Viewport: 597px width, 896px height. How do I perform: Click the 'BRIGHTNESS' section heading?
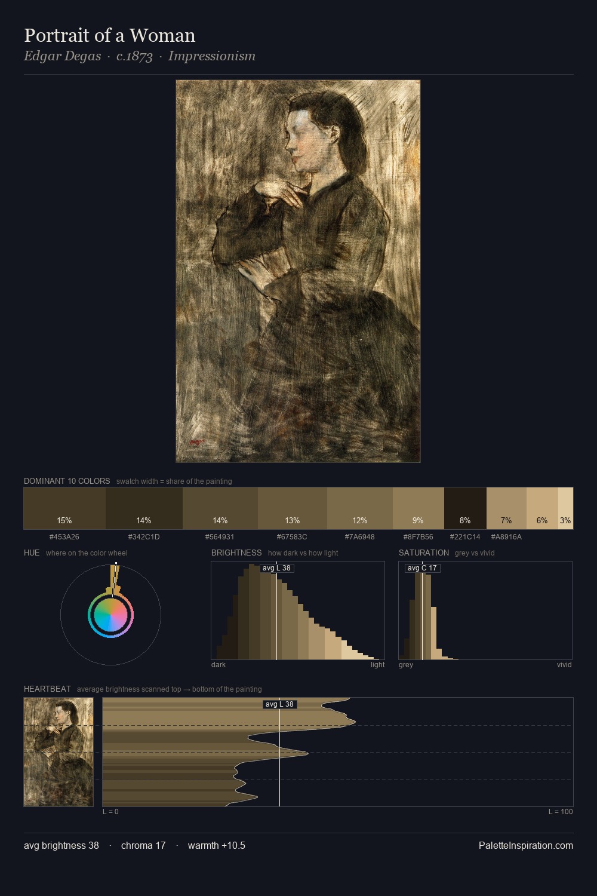tap(236, 553)
